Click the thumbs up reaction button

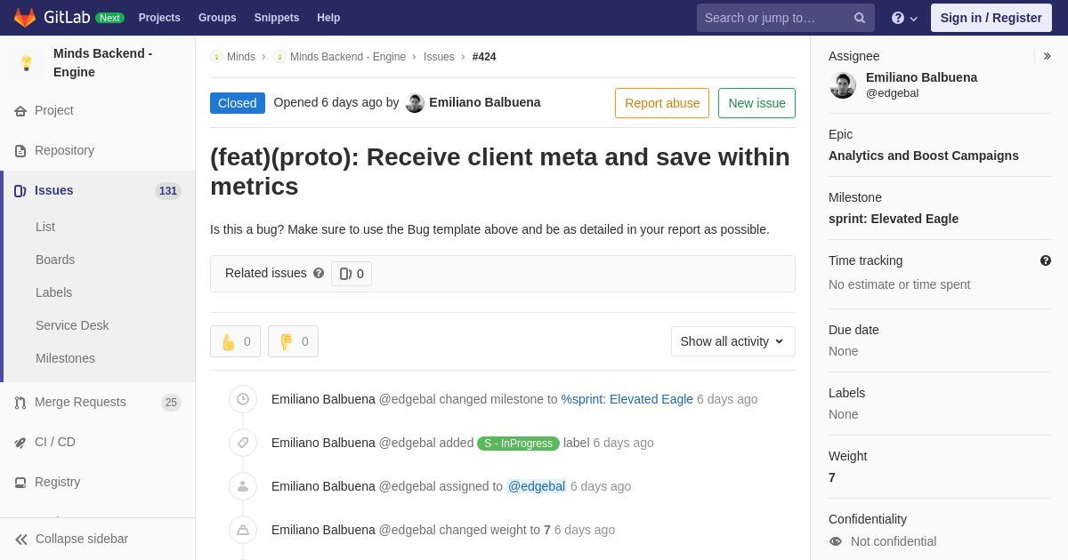click(235, 341)
